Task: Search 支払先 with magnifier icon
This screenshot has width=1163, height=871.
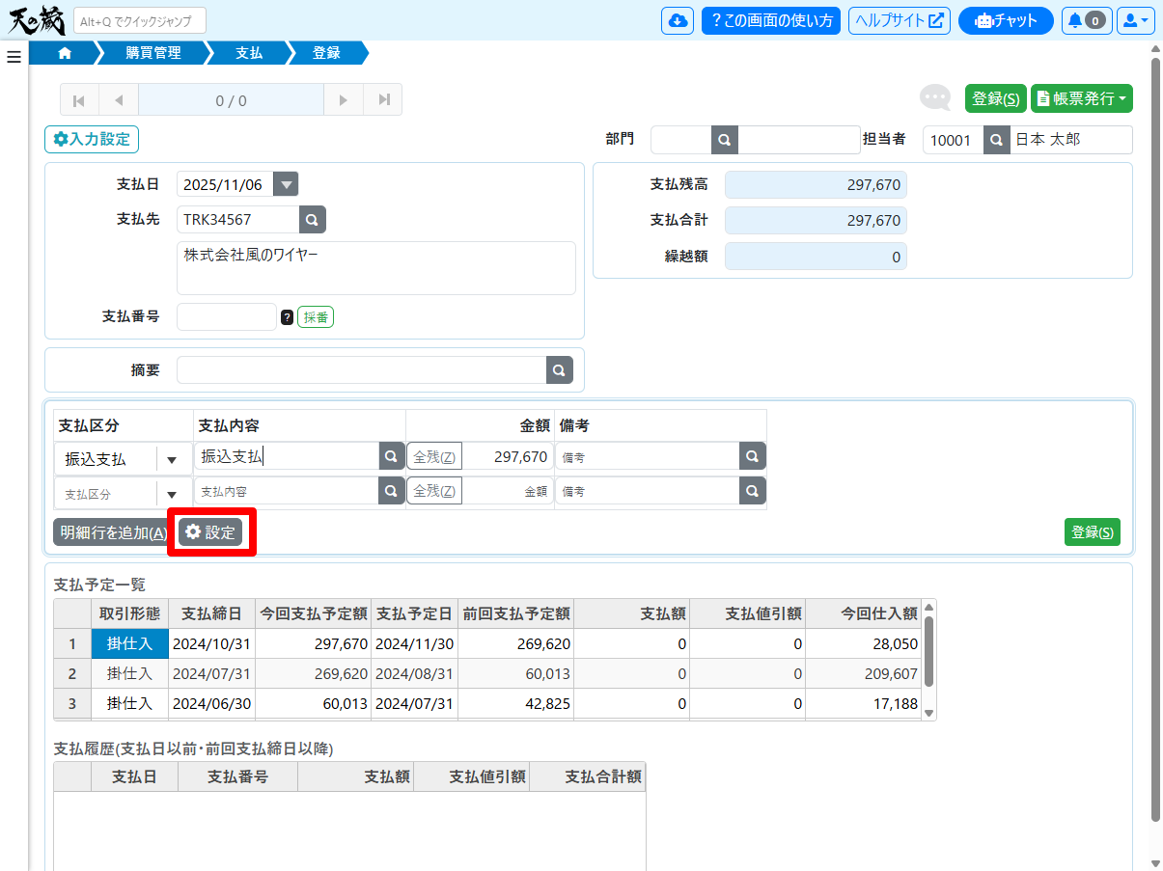Action: coord(312,220)
